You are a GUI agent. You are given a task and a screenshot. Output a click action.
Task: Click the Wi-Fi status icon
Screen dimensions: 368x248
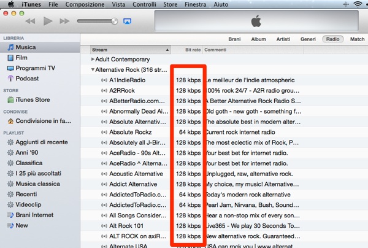click(x=358, y=4)
